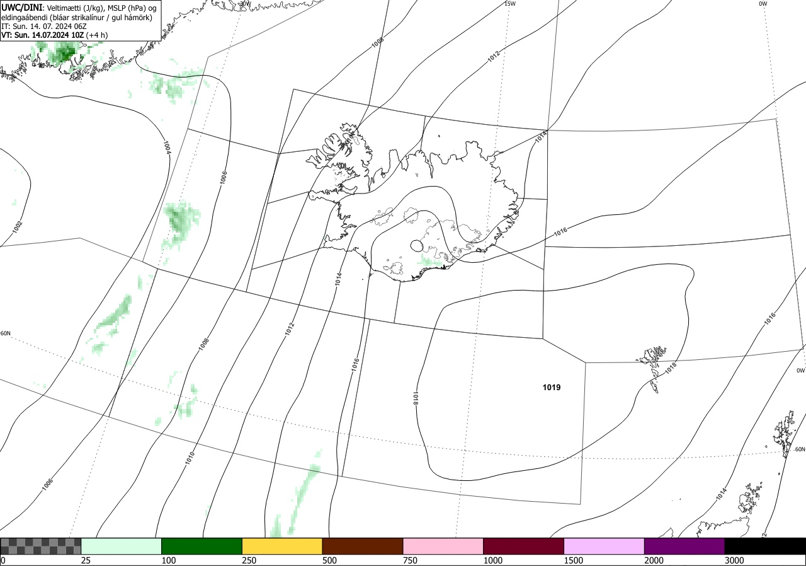806x566 pixels.
Task: Click the legend value 750
Action: 410,560
